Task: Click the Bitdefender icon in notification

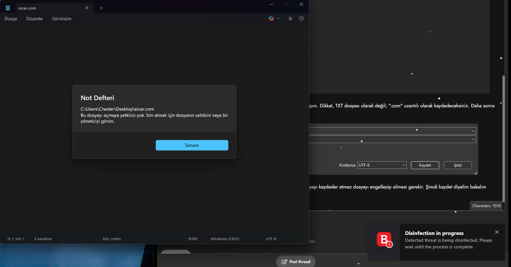Action: pyautogui.click(x=384, y=240)
